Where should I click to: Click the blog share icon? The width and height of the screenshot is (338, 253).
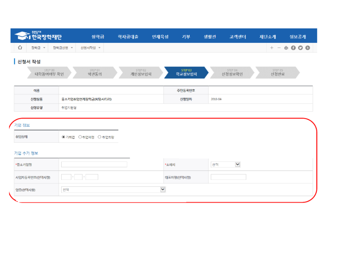(x=308, y=48)
